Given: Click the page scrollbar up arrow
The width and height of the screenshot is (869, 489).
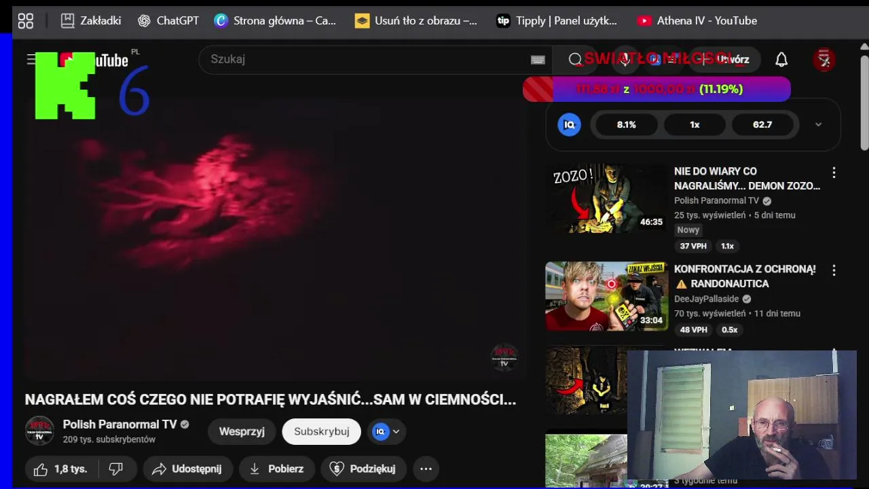Looking at the screenshot, I should pos(864,46).
